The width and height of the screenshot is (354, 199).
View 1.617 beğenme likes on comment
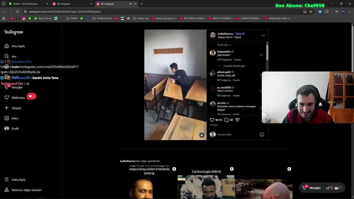pyautogui.click(x=225, y=60)
